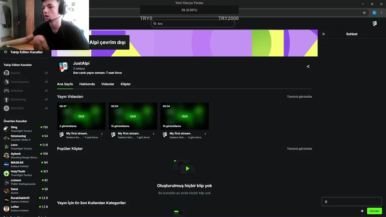This screenshot has width=386, height=217.
Task: Click JustAlpi channel avatar
Action: pyautogui.click(x=63, y=67)
